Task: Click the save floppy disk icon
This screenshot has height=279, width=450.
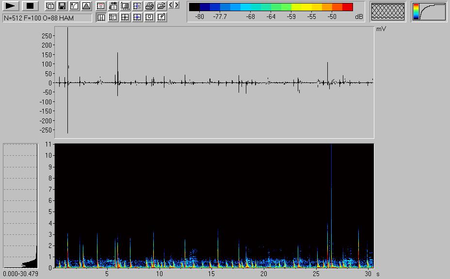Action: click(x=62, y=6)
